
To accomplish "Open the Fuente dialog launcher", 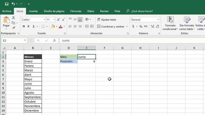I will tap(65, 34).
